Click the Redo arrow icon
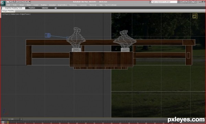 tap(22, 2)
